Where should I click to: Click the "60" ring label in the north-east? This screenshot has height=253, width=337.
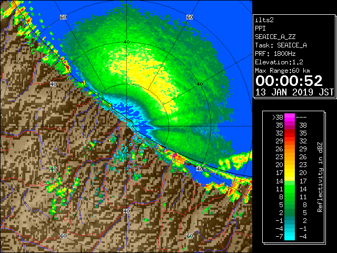click(x=190, y=17)
